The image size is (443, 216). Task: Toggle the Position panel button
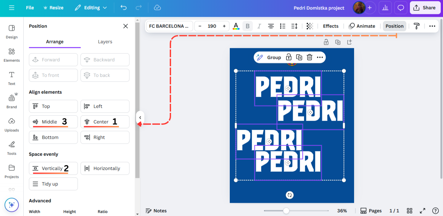(395, 26)
